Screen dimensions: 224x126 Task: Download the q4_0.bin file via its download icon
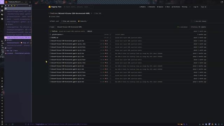click(110, 54)
